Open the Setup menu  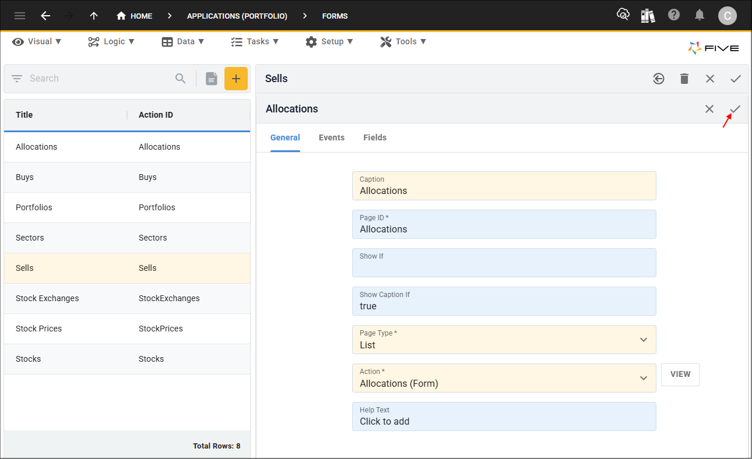click(329, 41)
